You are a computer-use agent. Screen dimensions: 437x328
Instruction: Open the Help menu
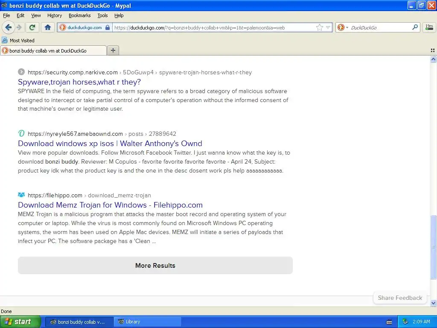(119, 15)
